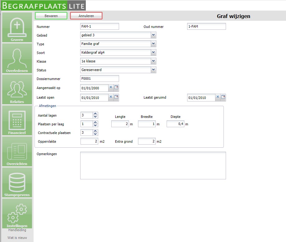
Task: Open the Overledenen section
Action: [x=17, y=58]
